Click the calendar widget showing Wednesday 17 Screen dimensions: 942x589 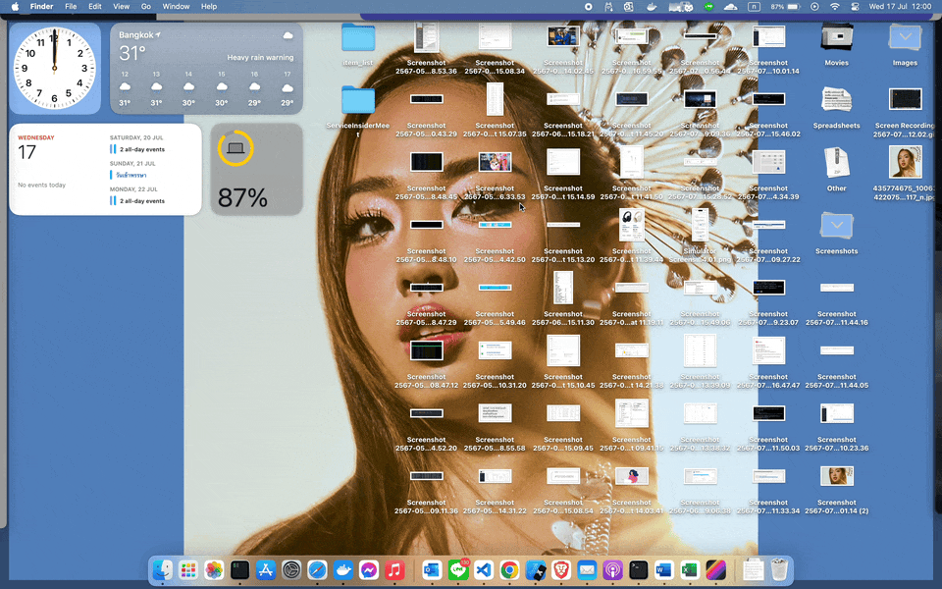click(105, 169)
